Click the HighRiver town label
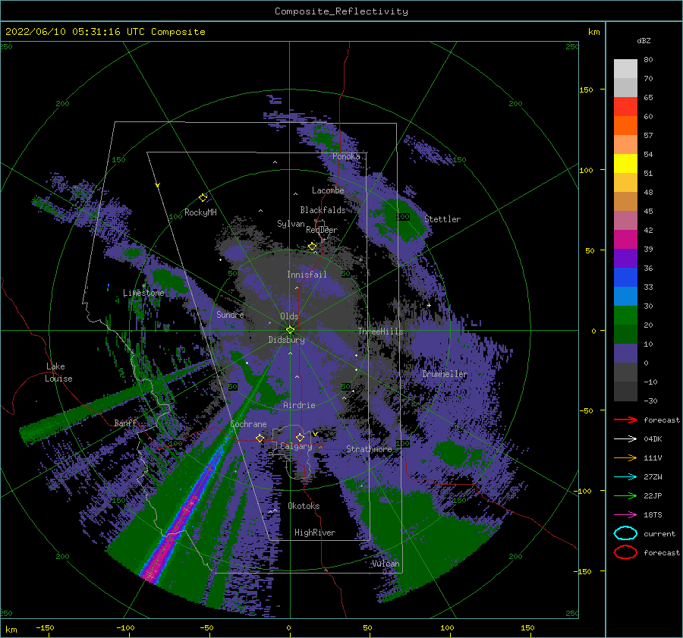The image size is (683, 638). [x=315, y=533]
